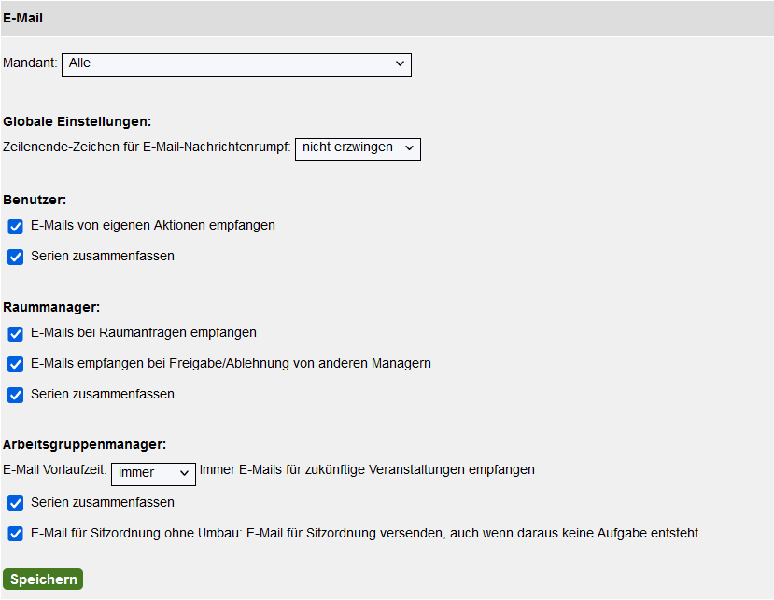Click the E-Mail Vorlaufzeit label
Screen dimensions: 774x600
coord(55,469)
